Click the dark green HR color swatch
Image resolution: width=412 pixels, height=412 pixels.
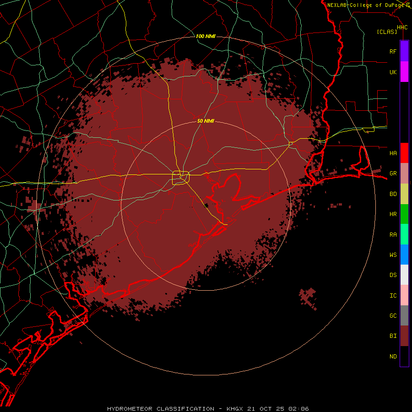pyautogui.click(x=404, y=214)
